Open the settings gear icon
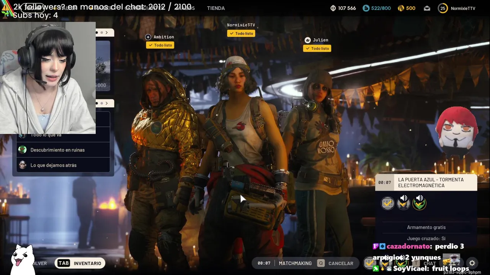 [472, 263]
